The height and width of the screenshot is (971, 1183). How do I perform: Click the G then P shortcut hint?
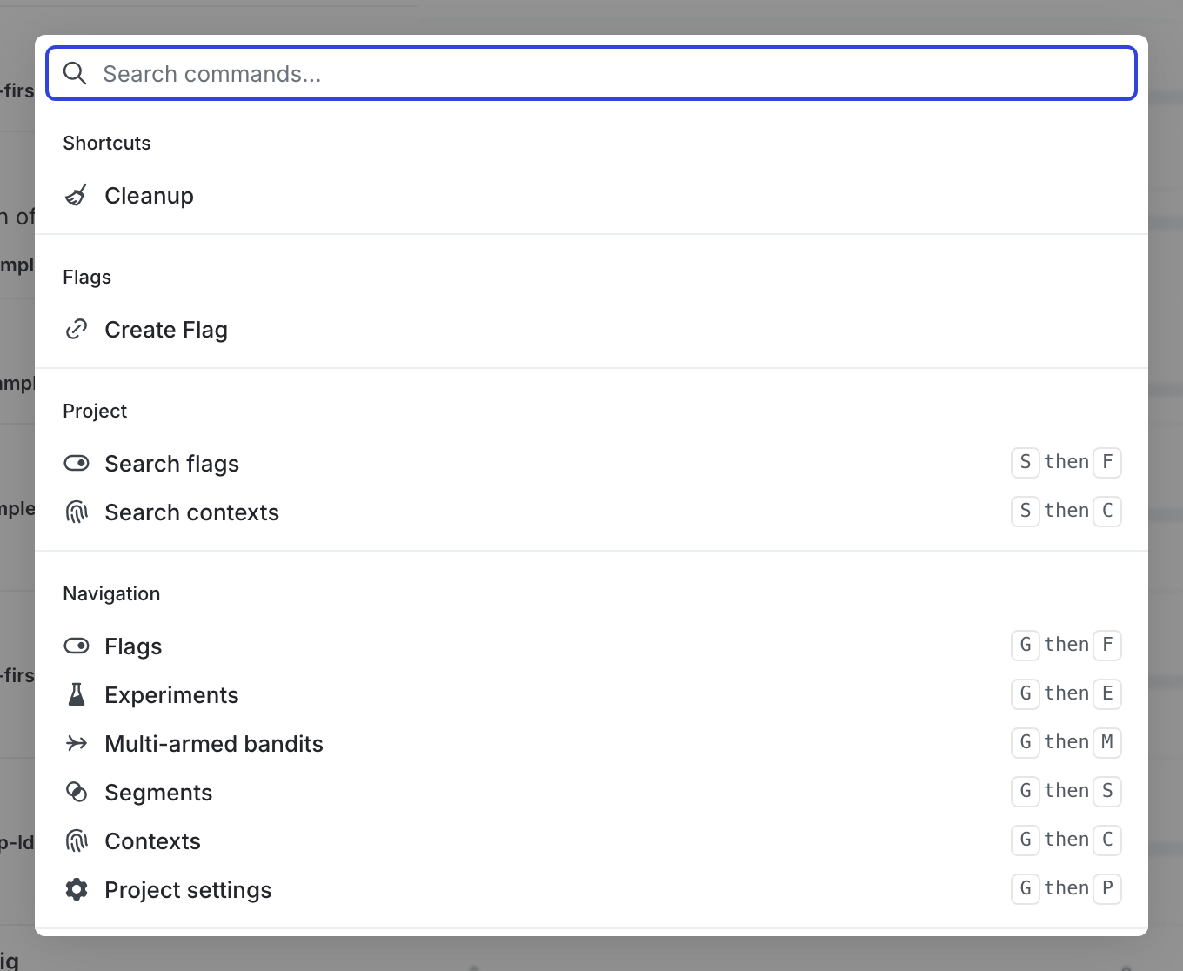pyautogui.click(x=1066, y=888)
